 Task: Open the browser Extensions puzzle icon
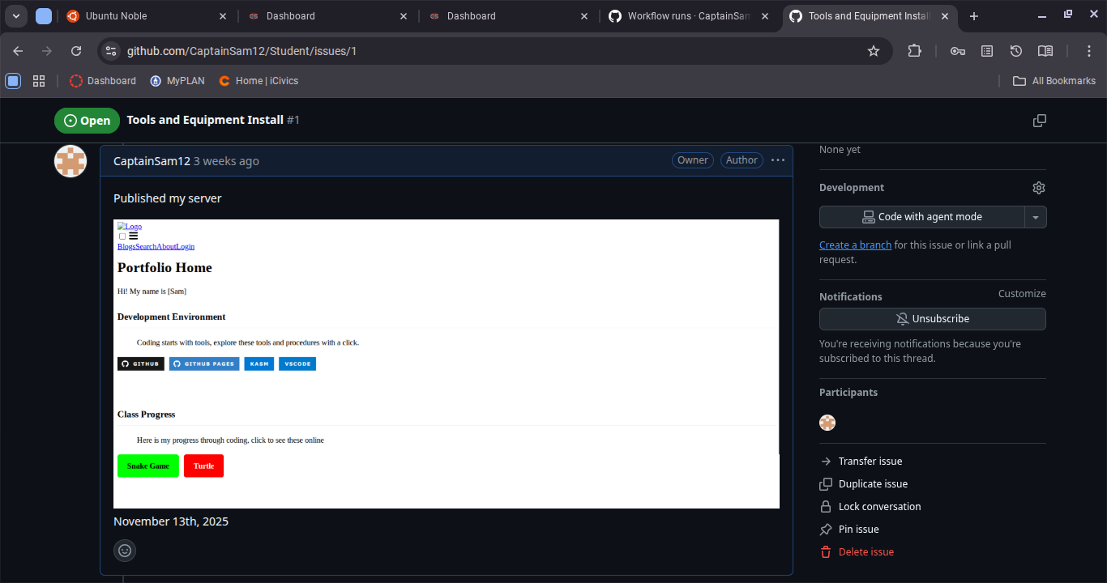[x=914, y=51]
